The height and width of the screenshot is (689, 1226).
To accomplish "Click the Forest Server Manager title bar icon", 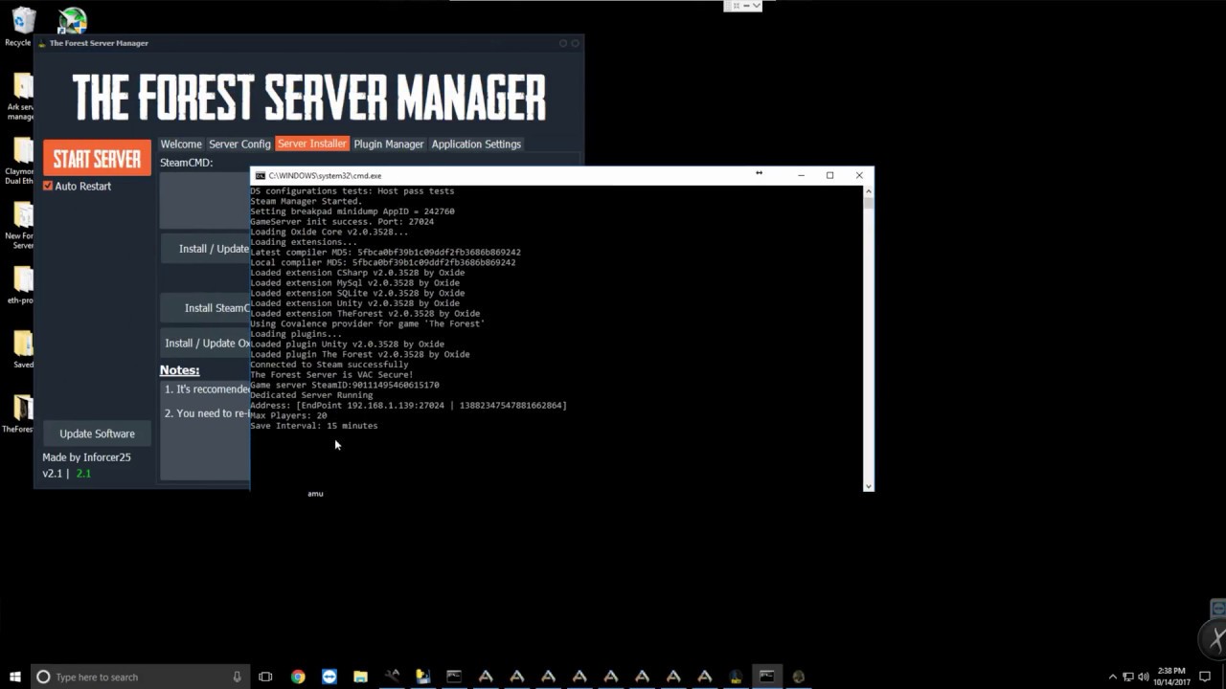I will coord(41,43).
